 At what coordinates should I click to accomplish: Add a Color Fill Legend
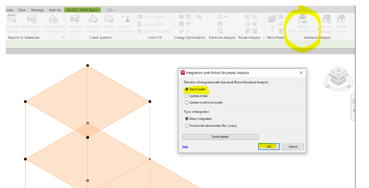[x=154, y=31]
